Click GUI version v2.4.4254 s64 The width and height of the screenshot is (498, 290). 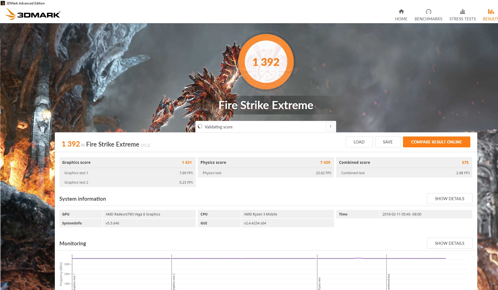[255, 223]
